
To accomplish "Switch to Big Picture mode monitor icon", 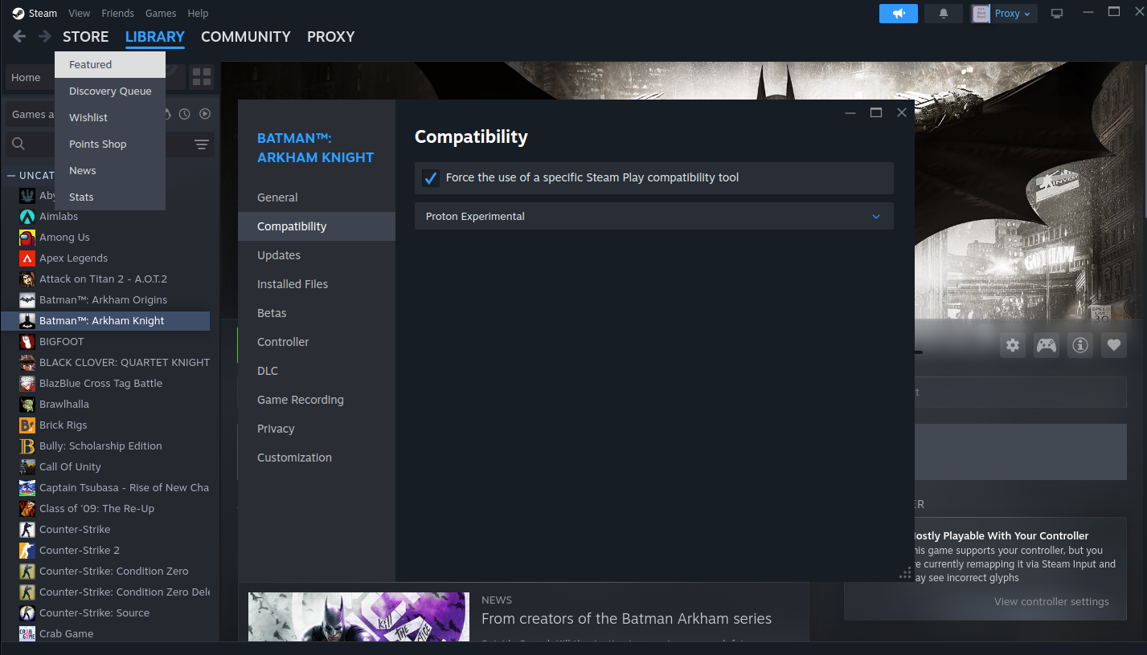I will (x=1057, y=14).
